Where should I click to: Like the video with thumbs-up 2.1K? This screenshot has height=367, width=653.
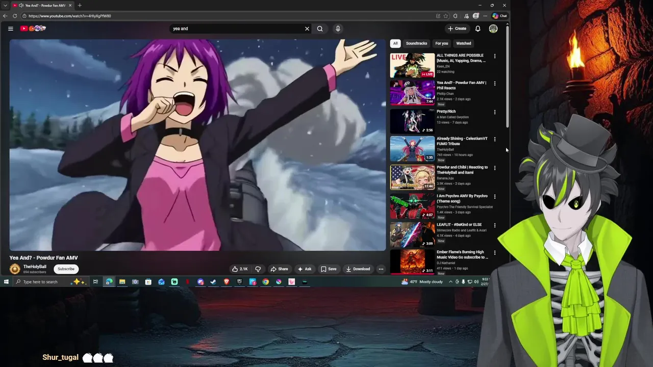[x=240, y=269]
